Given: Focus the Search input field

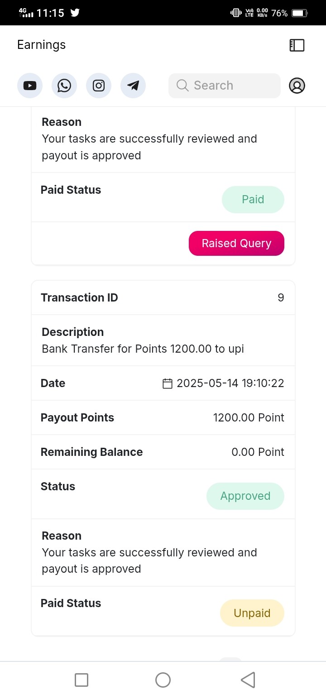Looking at the screenshot, I should pos(225,86).
